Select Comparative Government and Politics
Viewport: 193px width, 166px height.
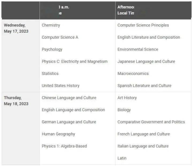(151, 122)
